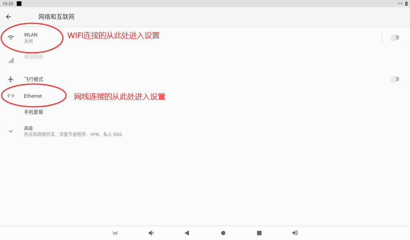Click the Ethernet status icon in status bar
410x240 pixels.
pyautogui.click(x=400, y=4)
